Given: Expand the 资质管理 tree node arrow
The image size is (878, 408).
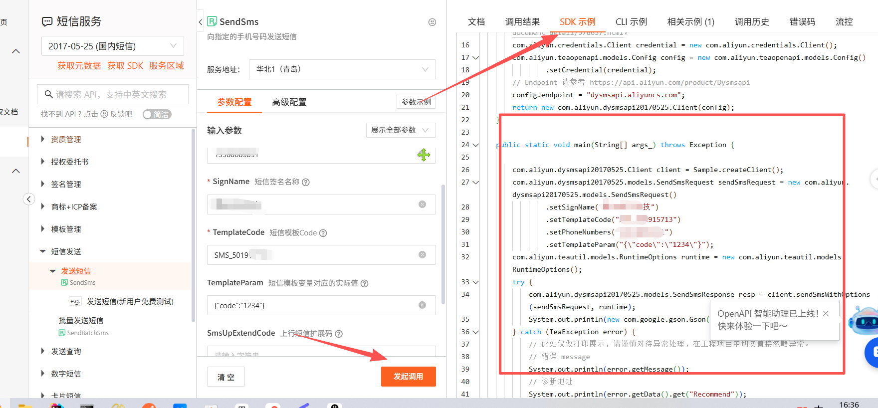Looking at the screenshot, I should click(x=43, y=139).
